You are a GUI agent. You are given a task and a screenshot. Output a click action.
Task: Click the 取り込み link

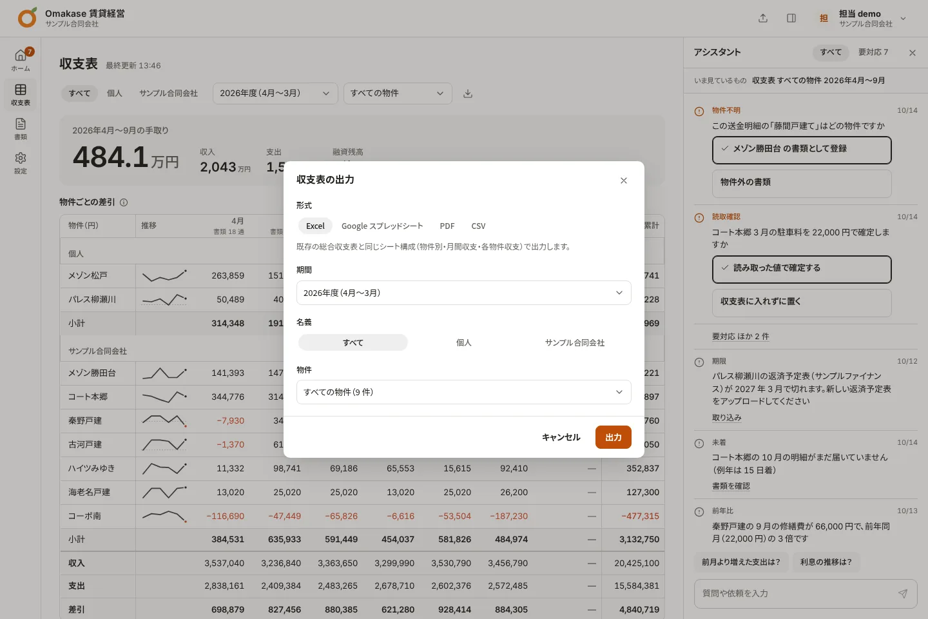(x=727, y=418)
